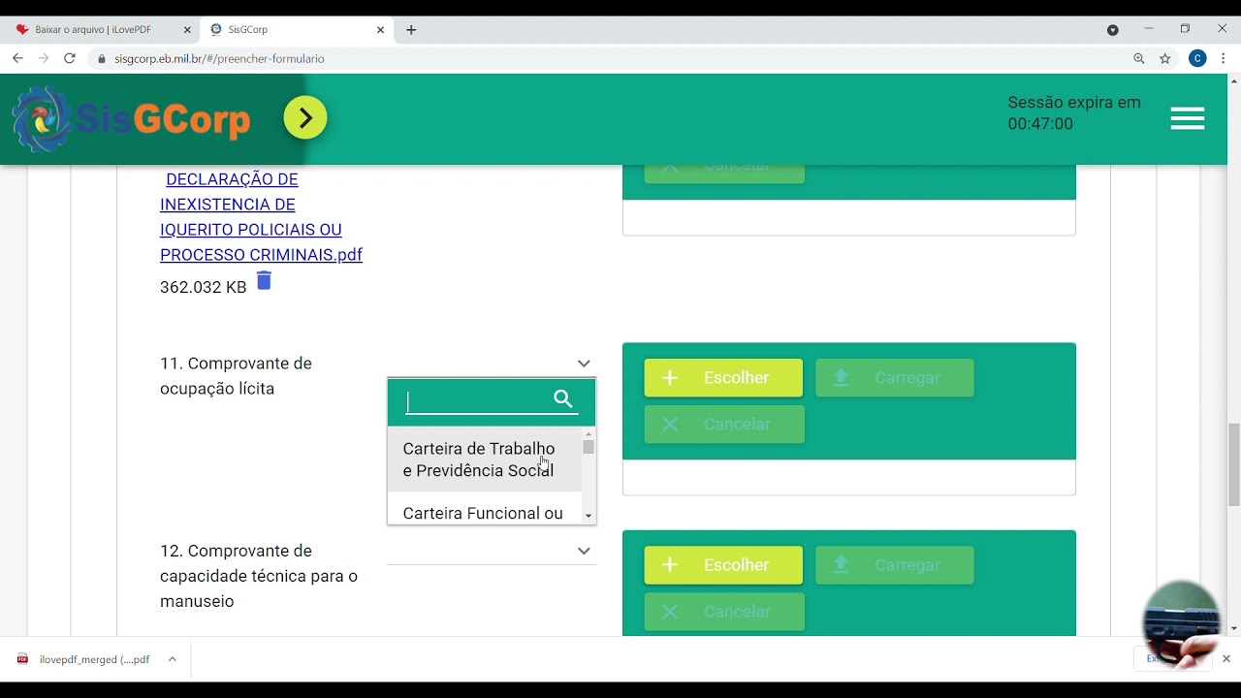
Task: Open Chrome three-dot menu
Action: [x=1224, y=58]
